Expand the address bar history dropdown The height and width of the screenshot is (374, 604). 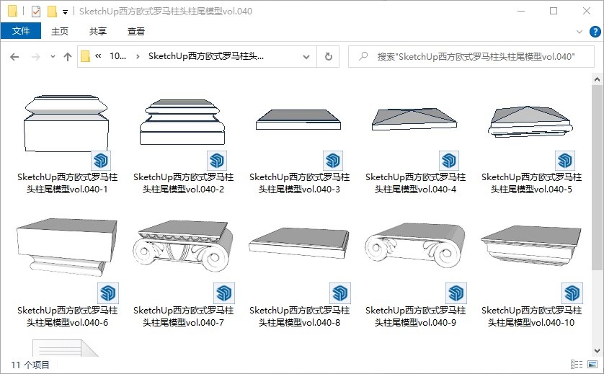[x=306, y=57]
